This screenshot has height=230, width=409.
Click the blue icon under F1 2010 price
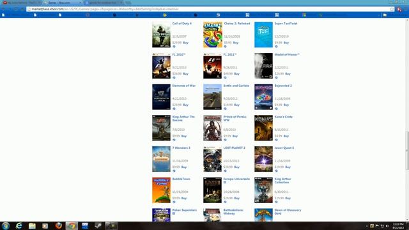(174, 77)
